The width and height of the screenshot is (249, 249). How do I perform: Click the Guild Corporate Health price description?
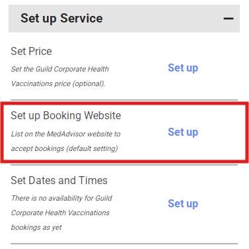click(x=60, y=76)
